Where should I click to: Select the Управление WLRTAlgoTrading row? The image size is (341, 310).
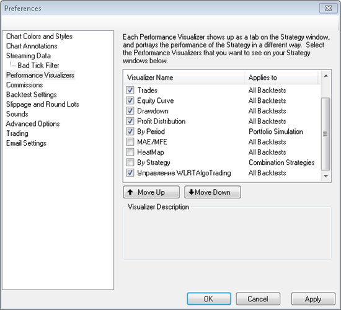(222, 173)
